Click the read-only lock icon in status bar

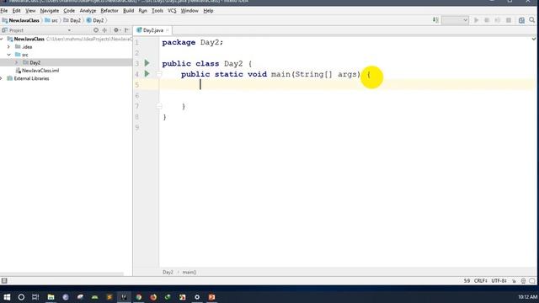pos(514,280)
